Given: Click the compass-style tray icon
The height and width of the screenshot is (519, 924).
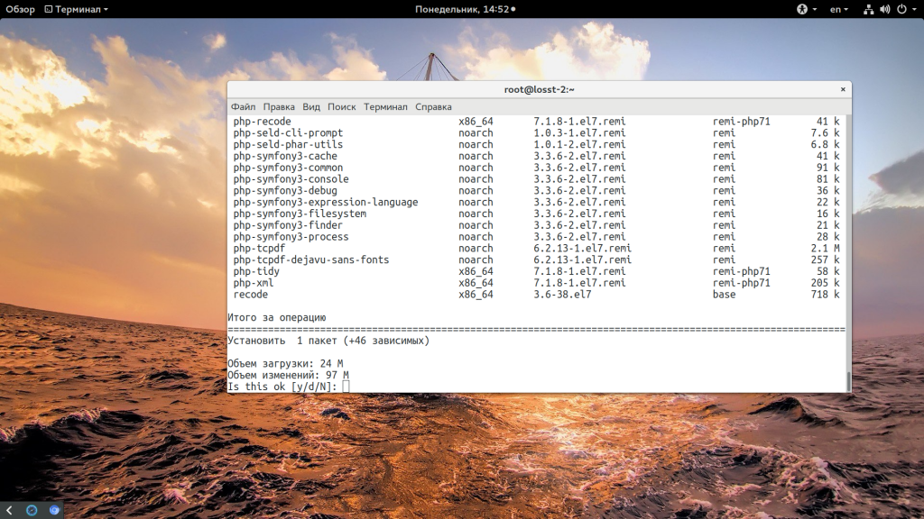Looking at the screenshot, I should [32, 510].
